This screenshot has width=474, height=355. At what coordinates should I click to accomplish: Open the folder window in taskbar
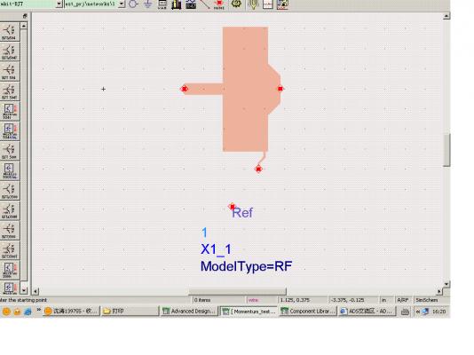point(130,311)
